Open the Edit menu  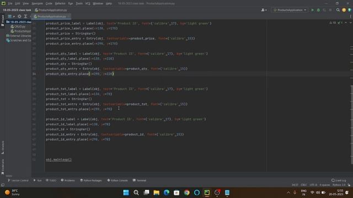(x=18, y=4)
